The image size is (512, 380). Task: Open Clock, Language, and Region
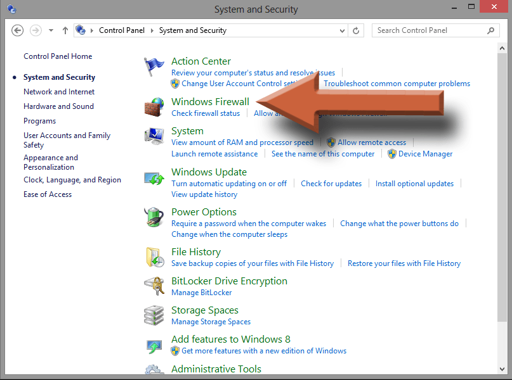[72, 180]
